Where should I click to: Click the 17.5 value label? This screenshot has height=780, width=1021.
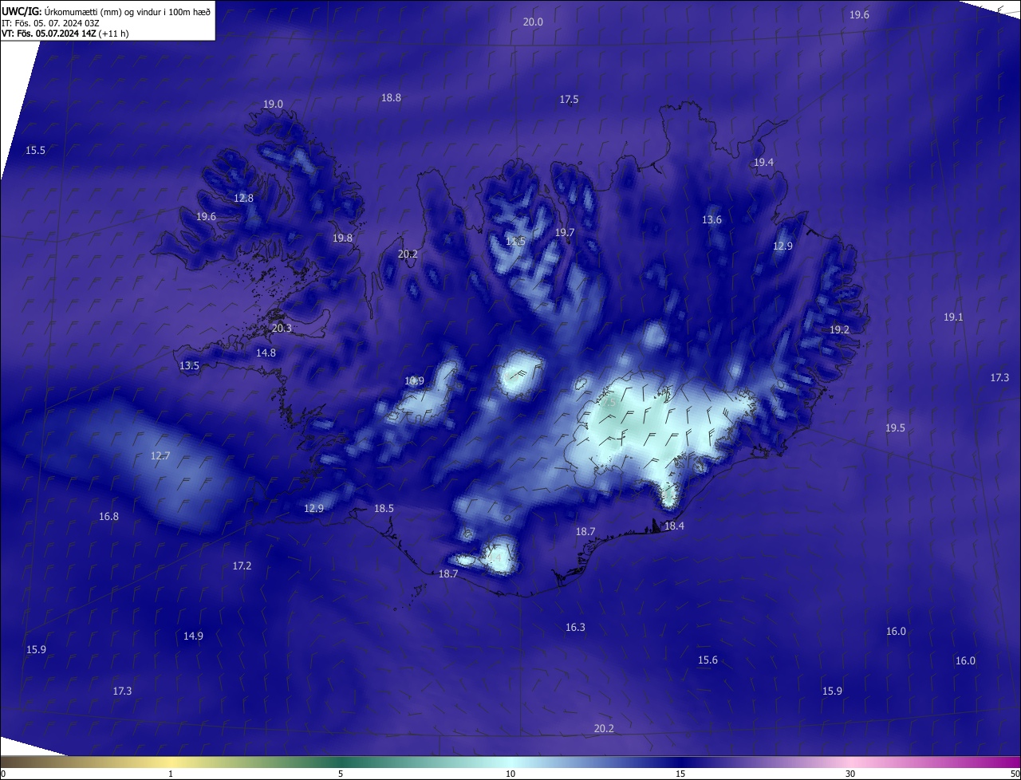click(x=569, y=100)
